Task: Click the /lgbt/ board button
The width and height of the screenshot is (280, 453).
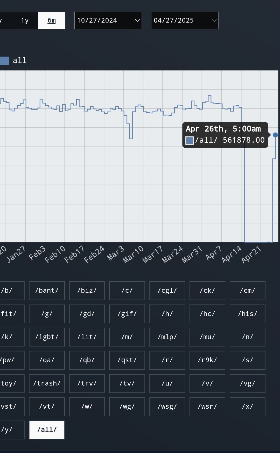Action: 47,337
